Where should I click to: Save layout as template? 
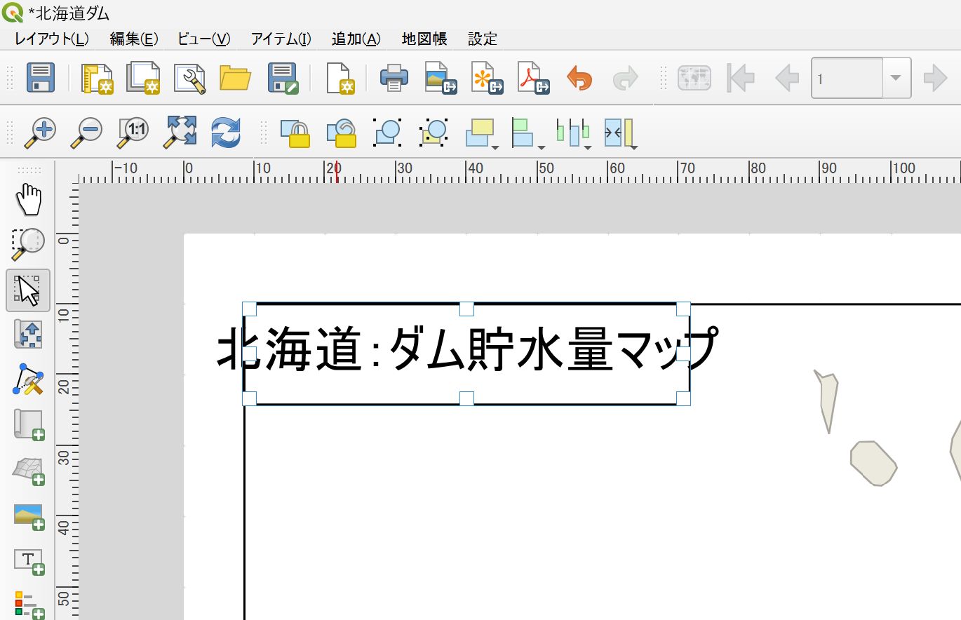(283, 78)
